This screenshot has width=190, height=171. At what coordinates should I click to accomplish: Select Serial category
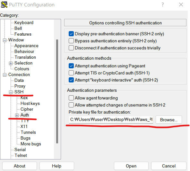[20, 150]
